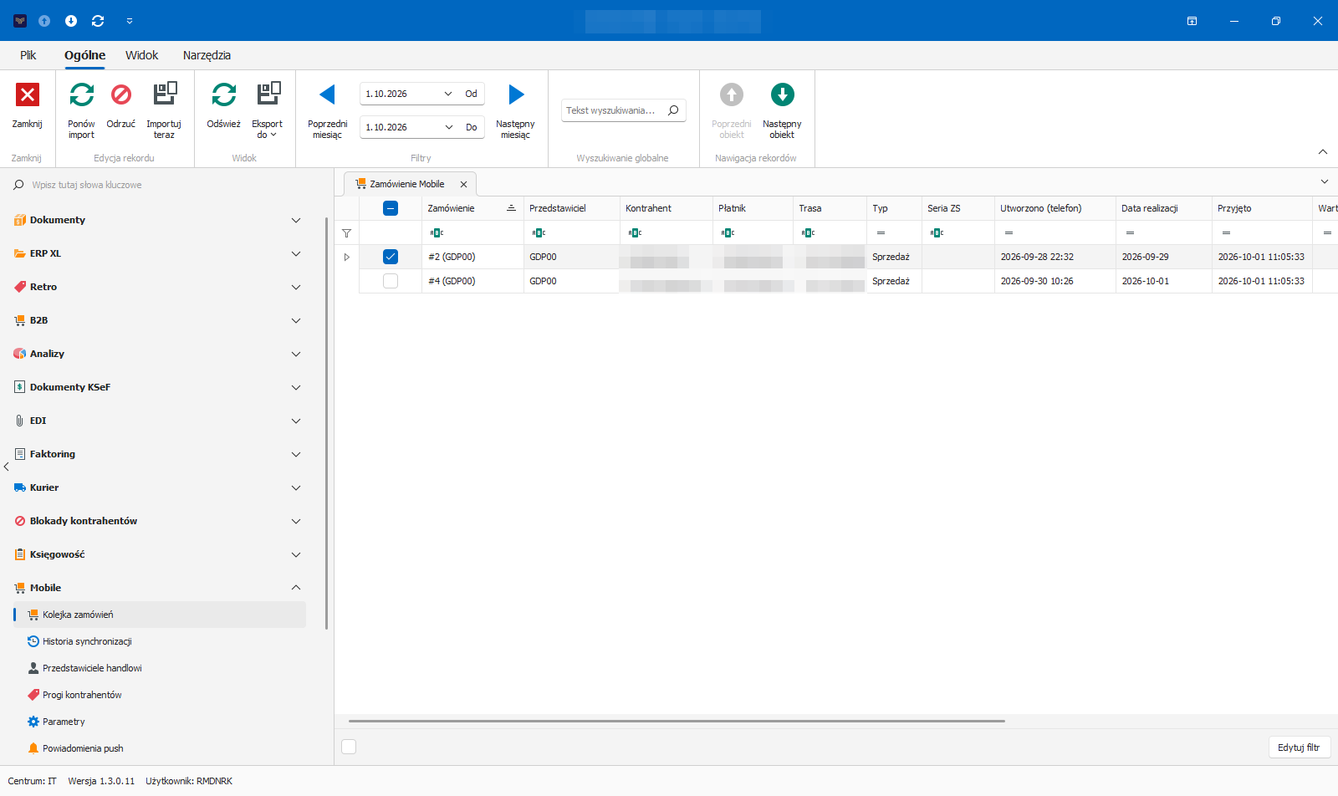1338x796 pixels.
Task: Click Importuj teraz in the ribbon
Action: [x=164, y=110]
